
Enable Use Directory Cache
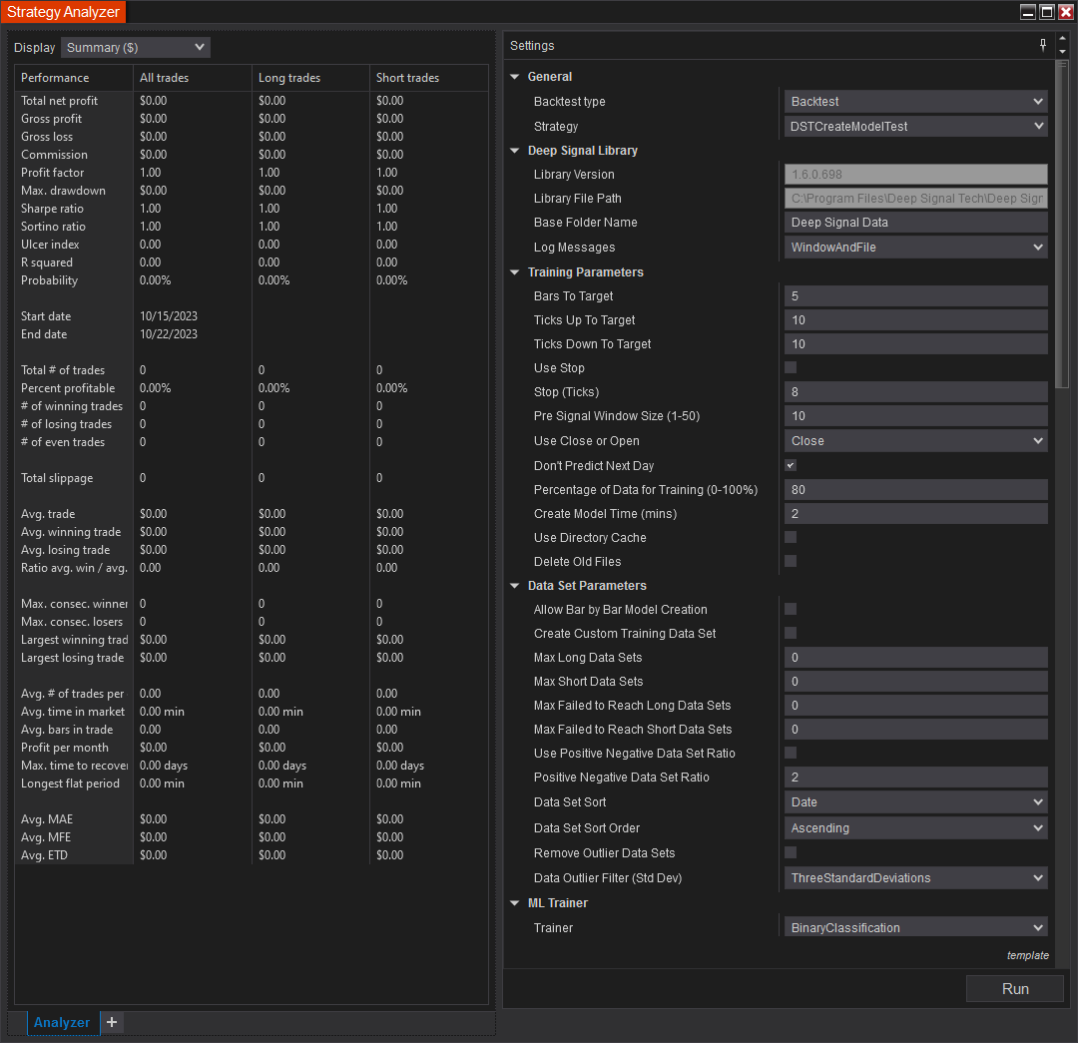coord(791,537)
